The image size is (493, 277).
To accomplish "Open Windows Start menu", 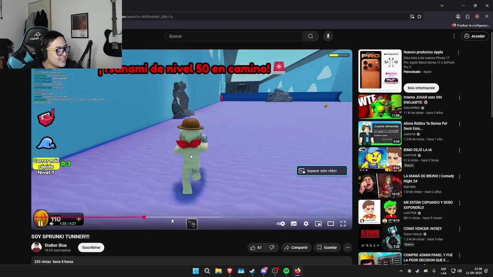I will [x=196, y=271].
